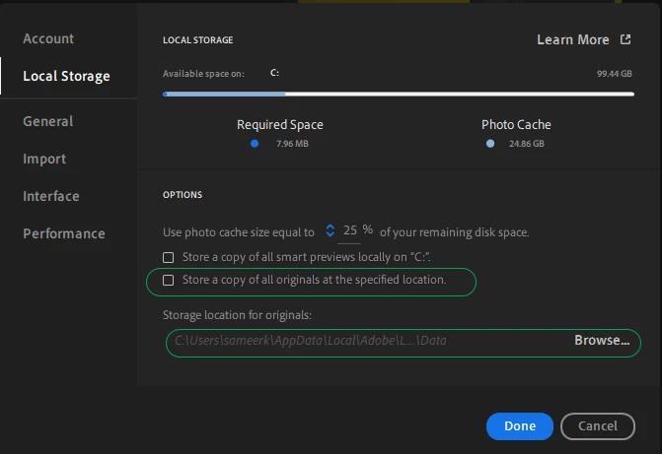This screenshot has width=662, height=454.
Task: Confirm preferences with Done button
Action: [x=520, y=426]
